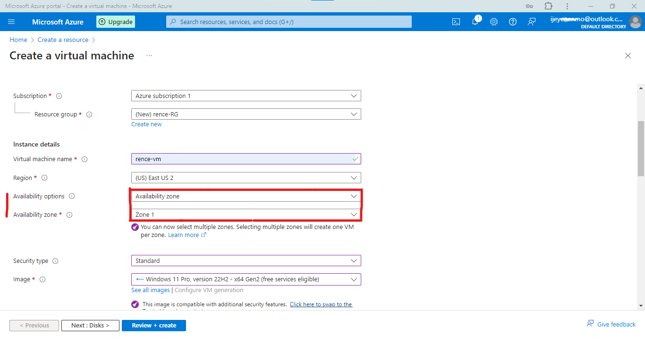
Task: Click the Virtual machine name input field
Action: click(246, 159)
